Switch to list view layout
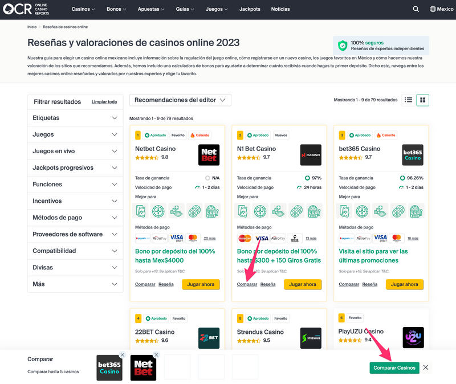The height and width of the screenshot is (384, 456). click(x=408, y=100)
